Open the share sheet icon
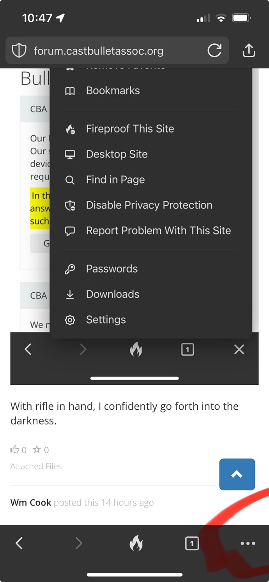 249,50
